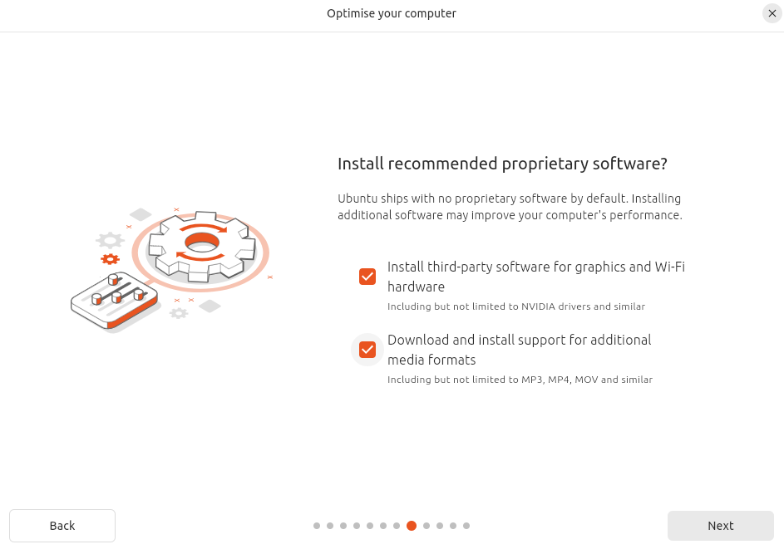This screenshot has height=554, width=784.
Task: Close the Optimise your computer window
Action: (x=772, y=13)
